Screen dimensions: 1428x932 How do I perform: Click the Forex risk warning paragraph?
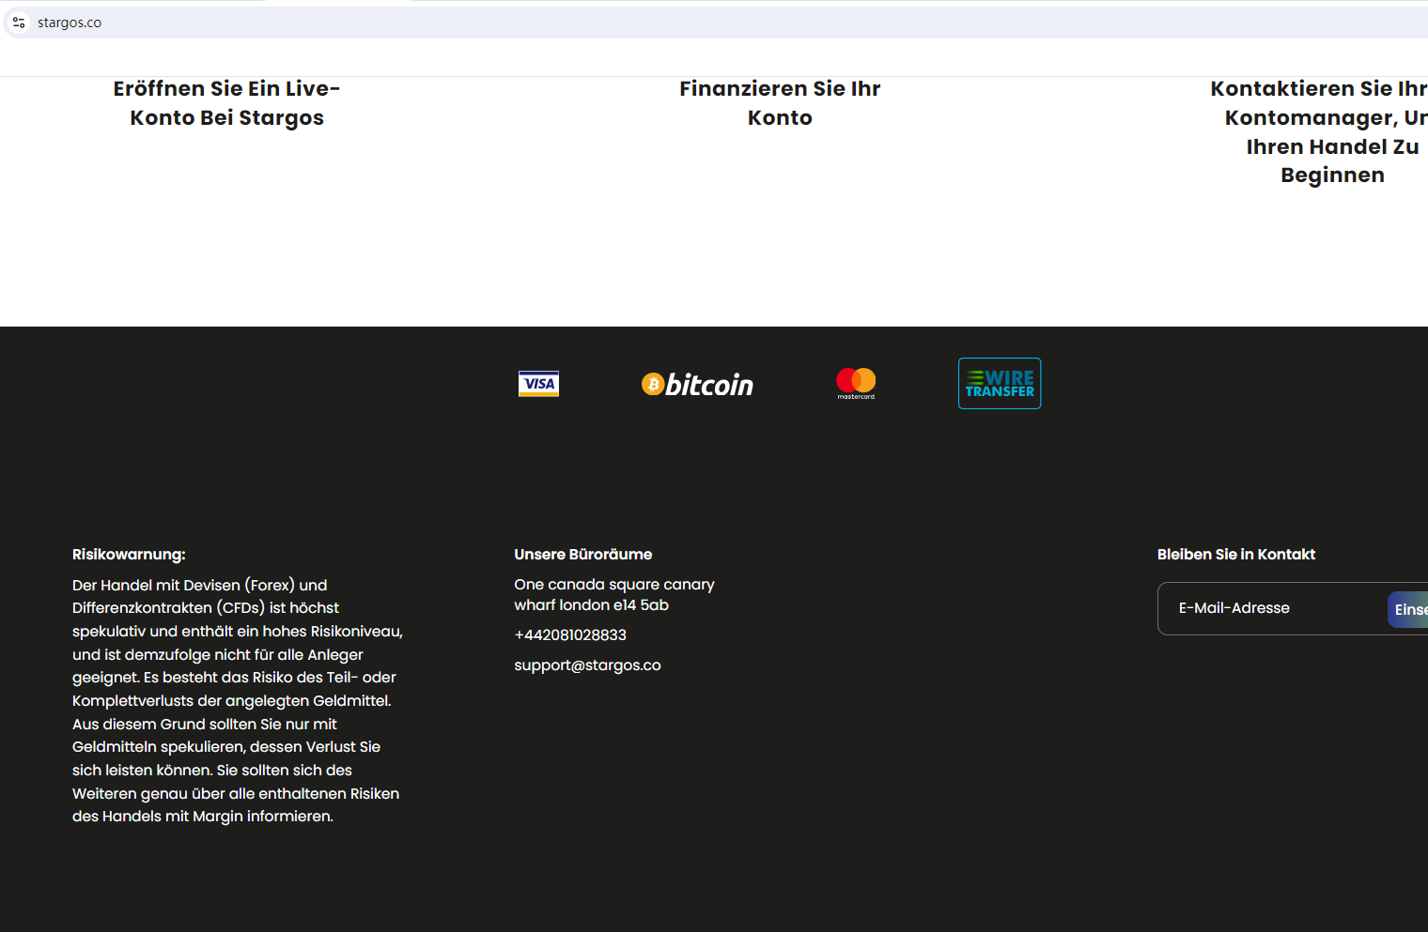tap(237, 700)
